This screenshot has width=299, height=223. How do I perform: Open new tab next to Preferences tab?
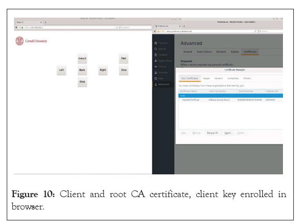[x=184, y=26]
